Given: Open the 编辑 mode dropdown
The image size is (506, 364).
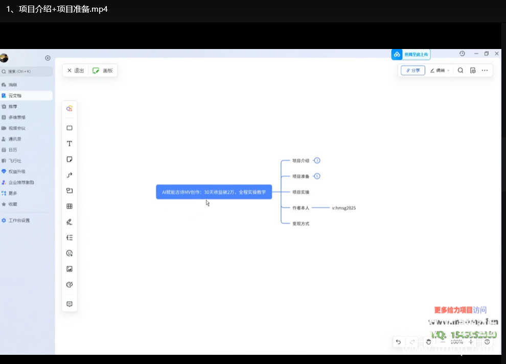Looking at the screenshot, I should click(440, 70).
